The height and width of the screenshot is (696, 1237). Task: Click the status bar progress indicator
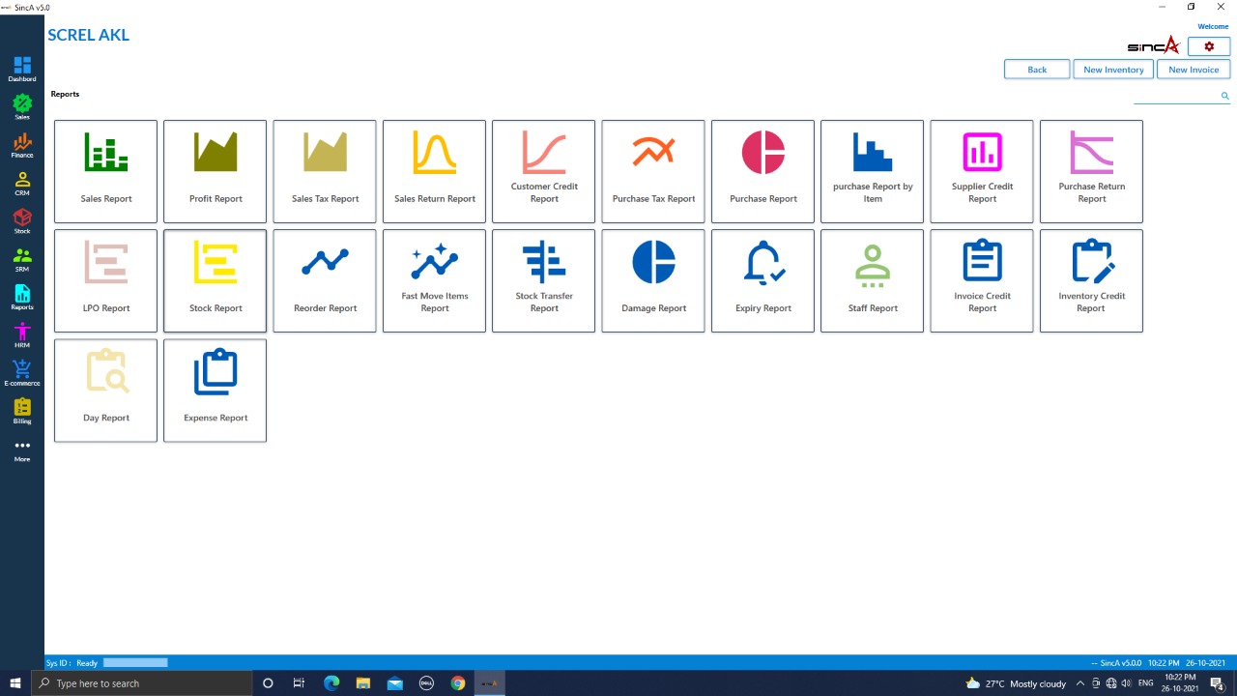coord(135,663)
